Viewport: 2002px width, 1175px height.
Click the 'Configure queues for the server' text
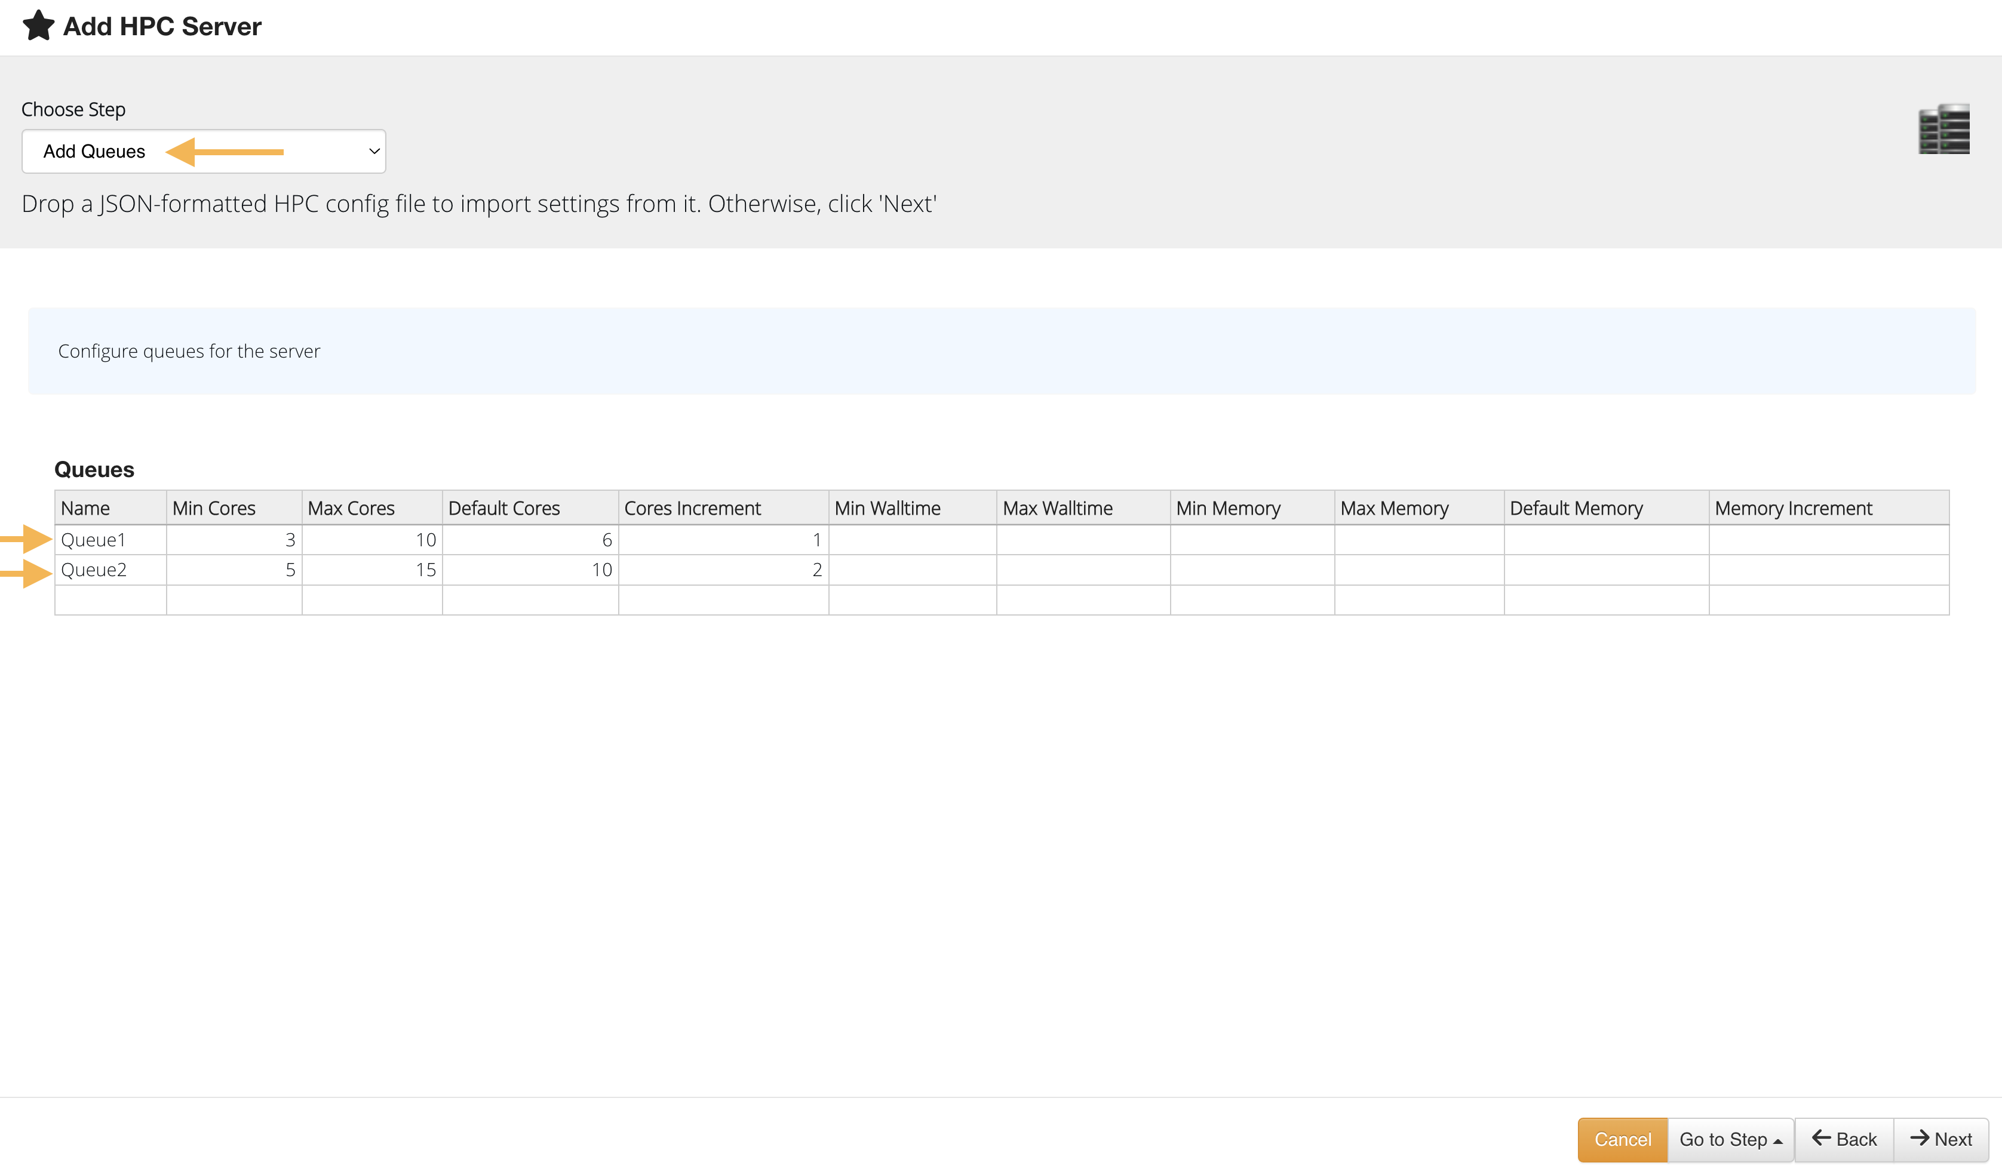coord(189,351)
